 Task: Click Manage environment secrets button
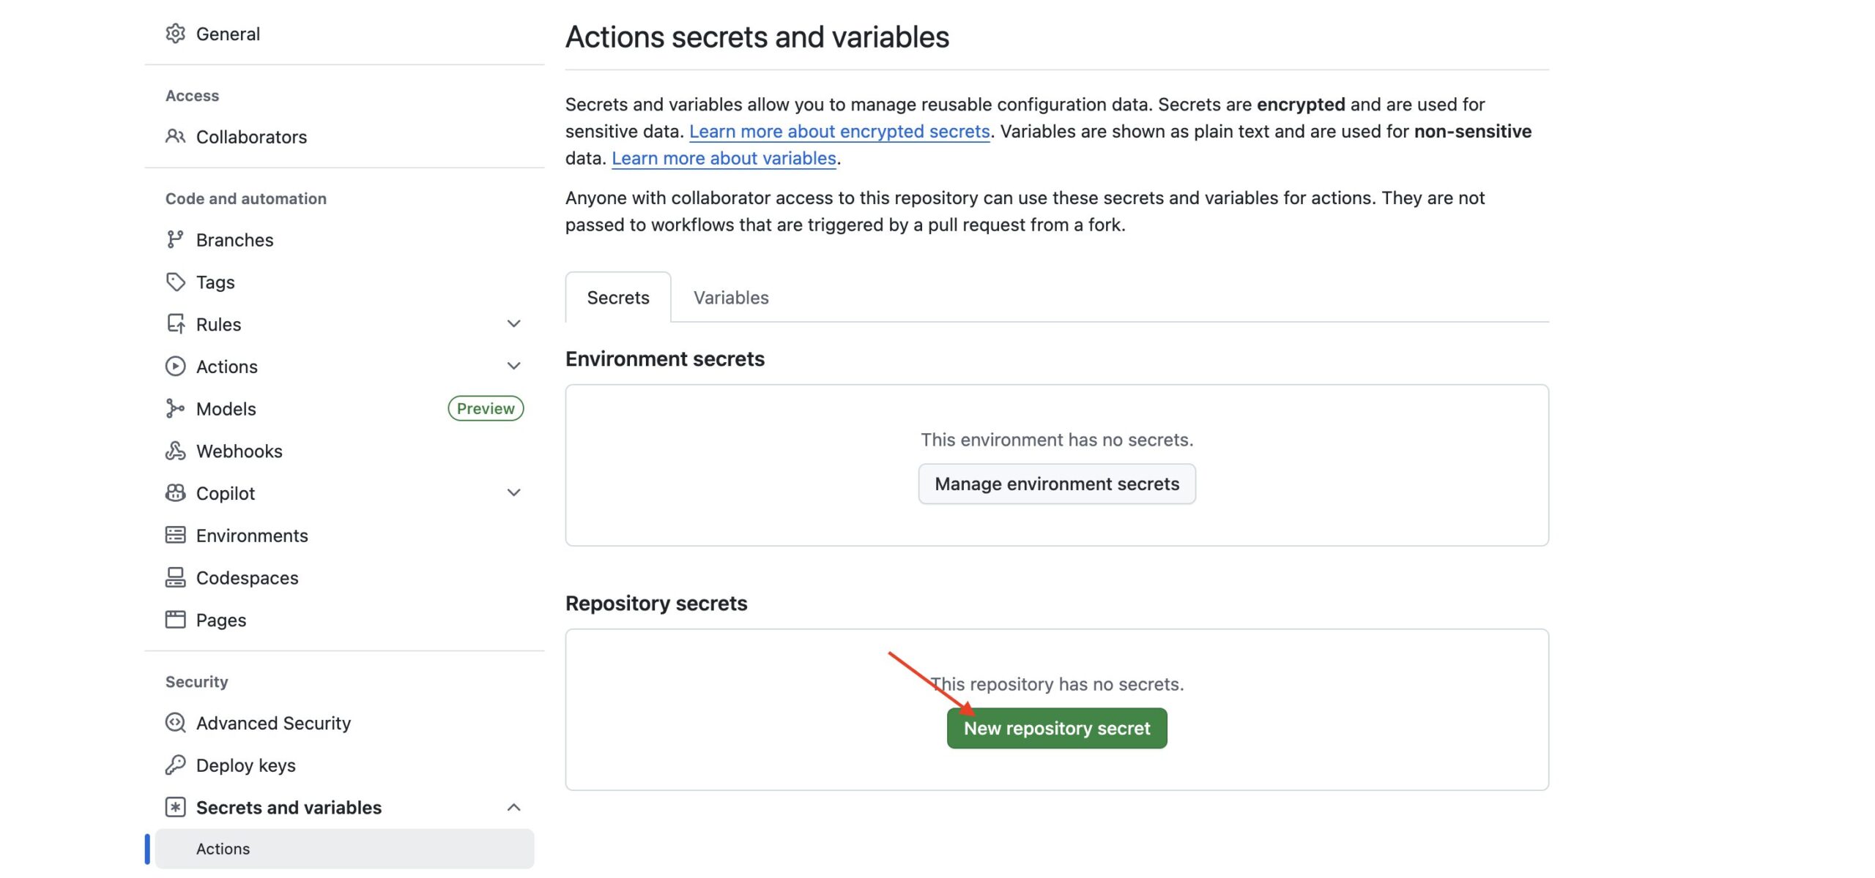[1057, 484]
